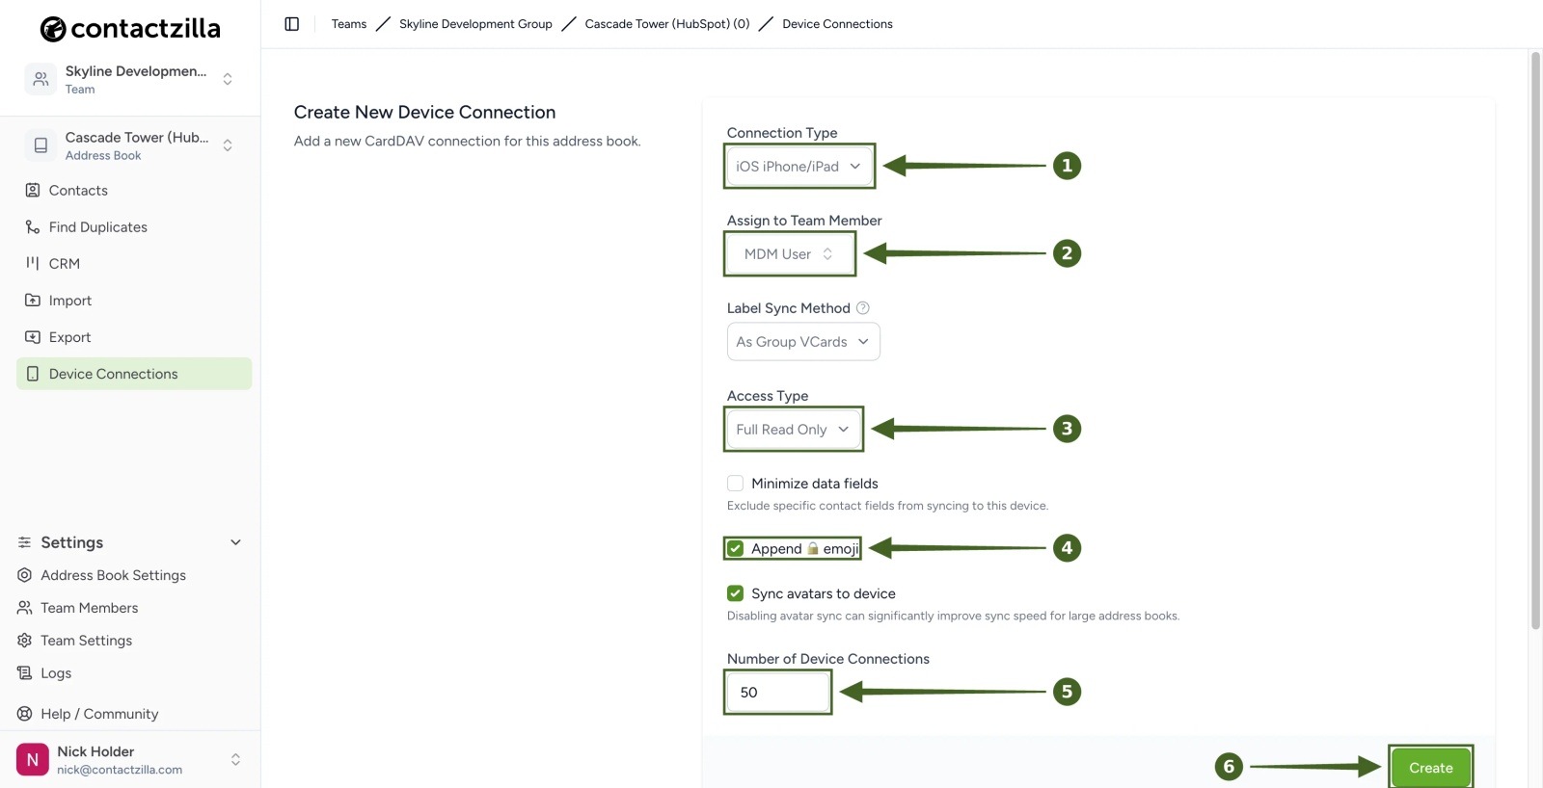Click the page vertical scrollbar
Screen dimensions: 1543x788
1535,341
